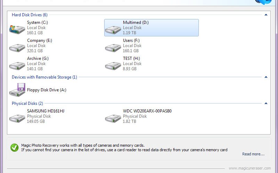
Task: Select the Users (F:) drive icon
Action: 113,48
